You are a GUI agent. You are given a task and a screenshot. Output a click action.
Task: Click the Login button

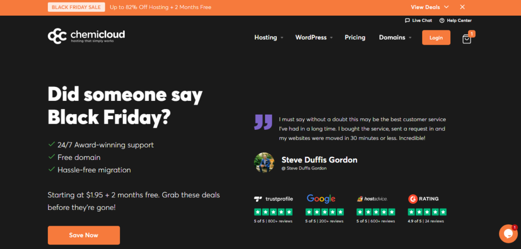tap(436, 38)
